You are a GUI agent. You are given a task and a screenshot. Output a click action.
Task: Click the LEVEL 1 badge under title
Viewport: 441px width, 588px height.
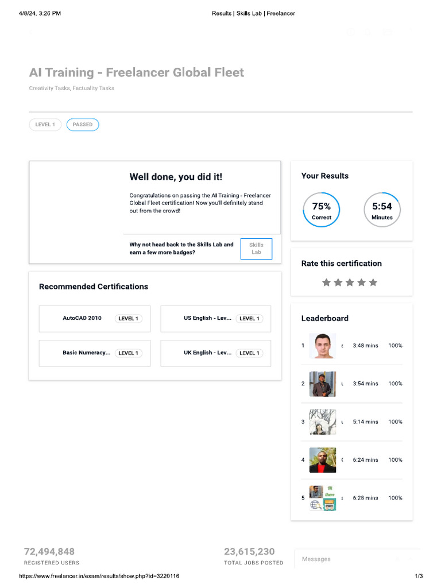coord(45,125)
